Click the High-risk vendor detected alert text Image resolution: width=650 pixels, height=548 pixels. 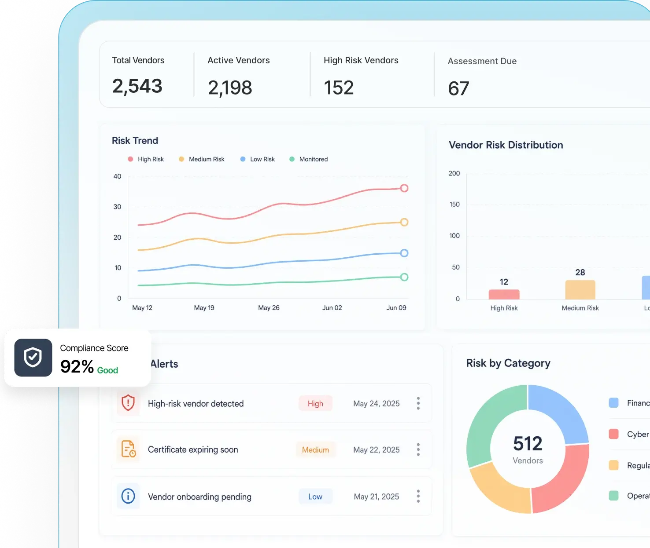click(196, 403)
